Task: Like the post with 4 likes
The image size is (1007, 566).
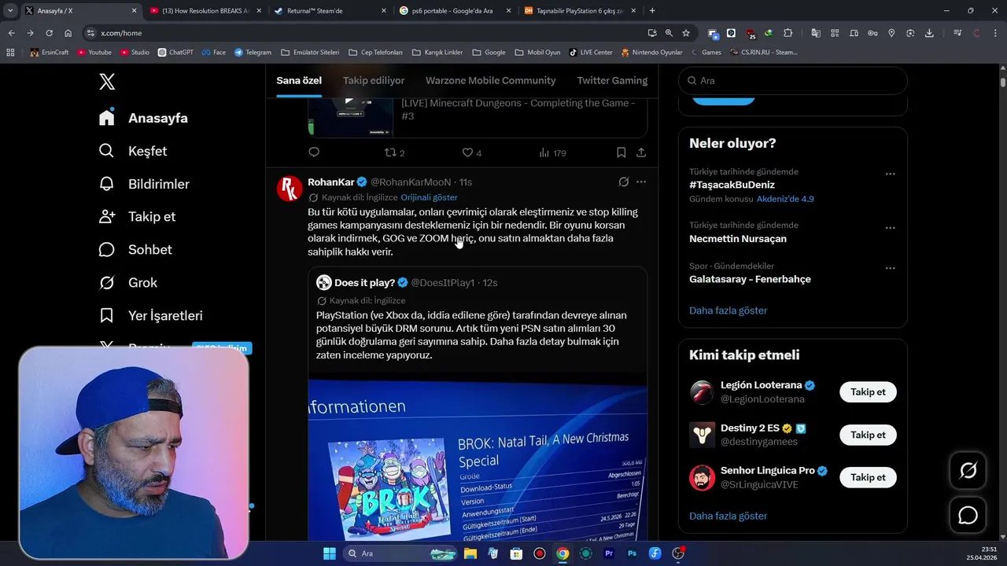Action: 471,153
